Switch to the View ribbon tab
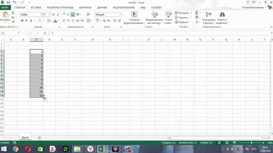The width and height of the screenshot is (273, 153). 143,8
